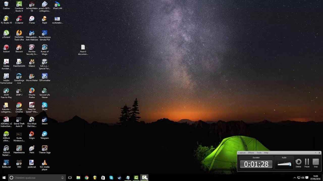Select the iTunes desktop icon
The image size is (323, 181).
point(32,20)
